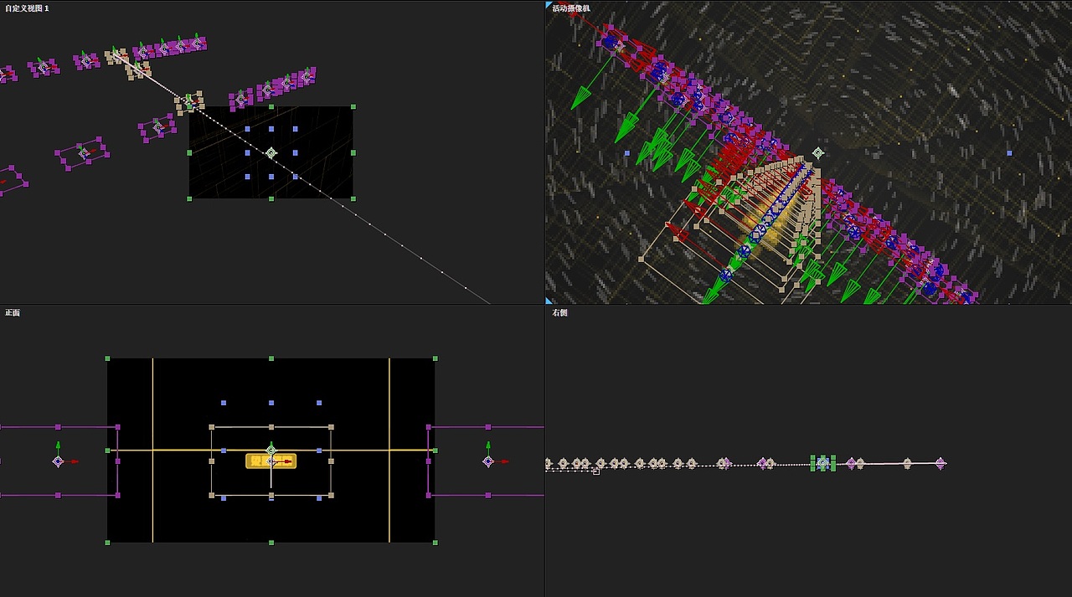Click top-center blue handle in 正面 view
Viewport: 1072px width, 597px height.
click(x=271, y=403)
